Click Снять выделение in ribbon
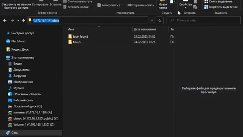Image resolution: width=243 pixels, height=137 pixels. 219,2
